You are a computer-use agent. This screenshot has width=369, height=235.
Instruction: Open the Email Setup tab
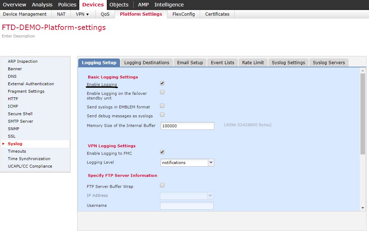(x=190, y=62)
